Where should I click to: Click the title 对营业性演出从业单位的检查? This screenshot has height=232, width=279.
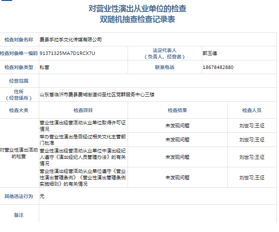[137, 9]
